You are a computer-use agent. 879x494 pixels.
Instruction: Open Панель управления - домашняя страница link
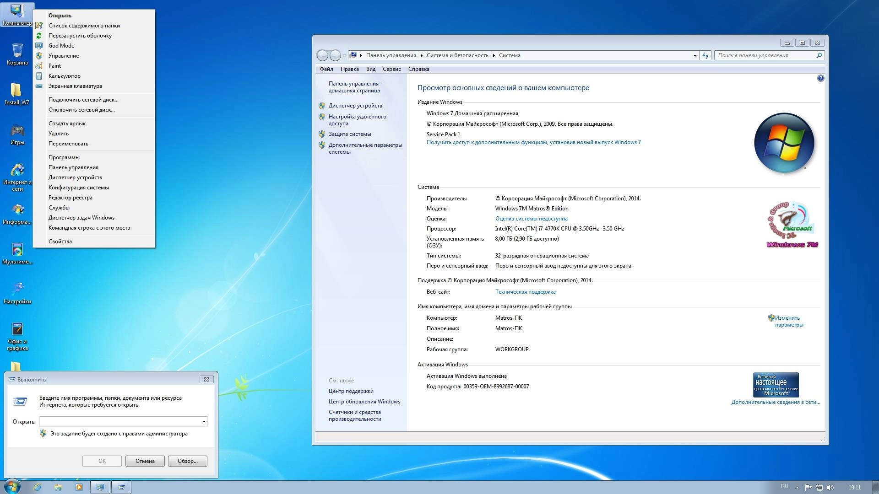pyautogui.click(x=355, y=87)
